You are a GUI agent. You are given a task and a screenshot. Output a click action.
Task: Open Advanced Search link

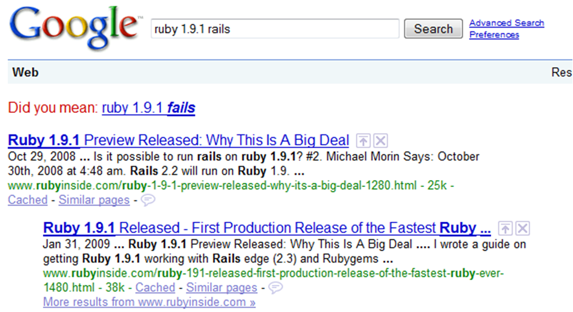tap(506, 23)
